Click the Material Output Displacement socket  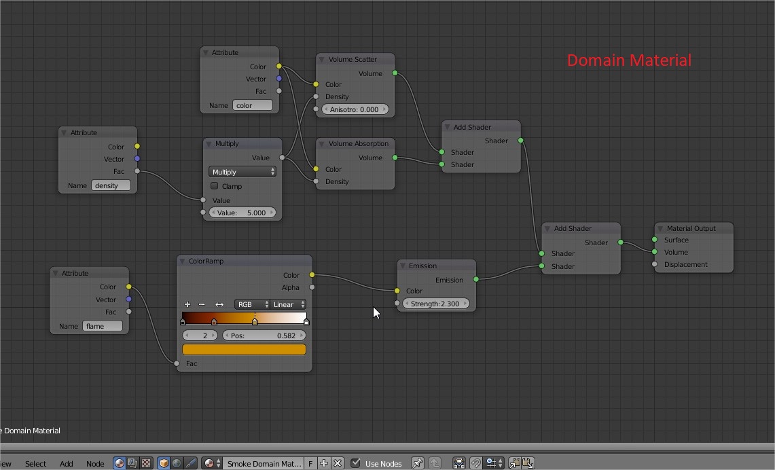(654, 264)
